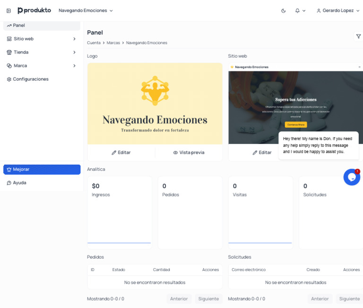Click the Marca brand icon

9,66
